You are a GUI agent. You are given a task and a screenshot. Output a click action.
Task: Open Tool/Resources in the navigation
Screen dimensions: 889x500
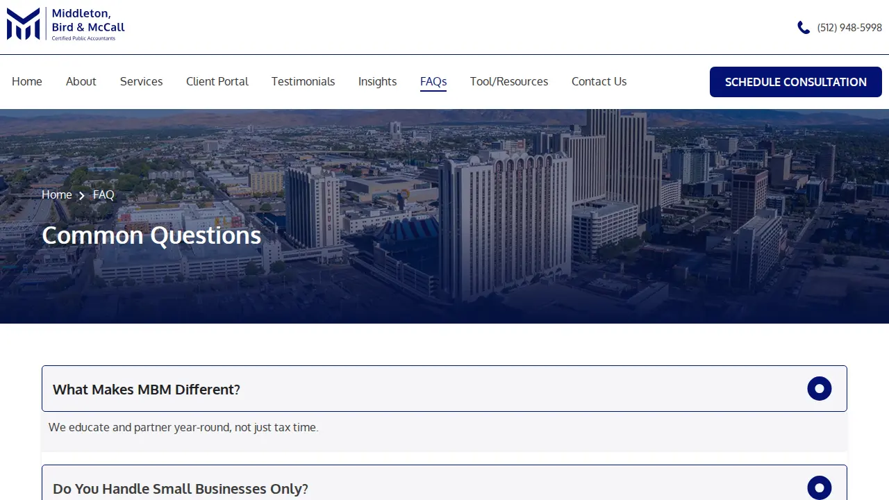click(509, 82)
